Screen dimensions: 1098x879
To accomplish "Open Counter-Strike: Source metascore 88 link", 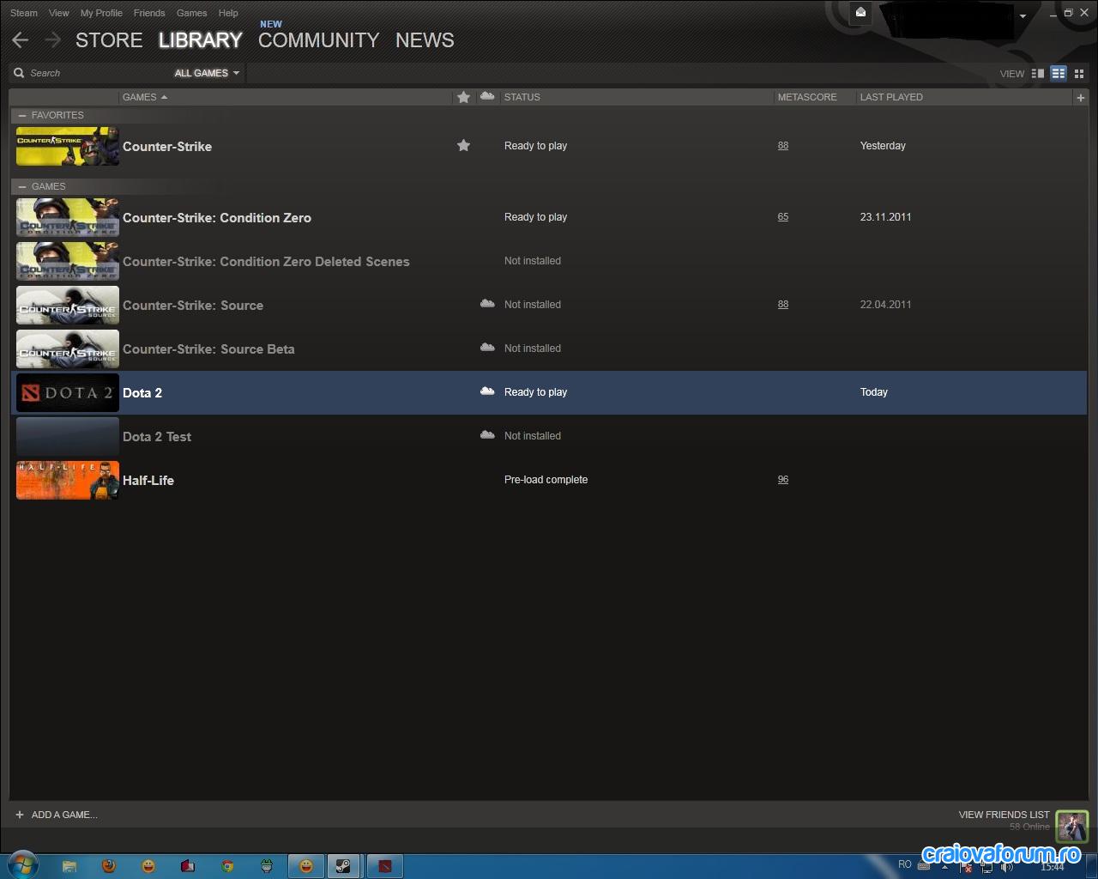I will (x=783, y=305).
